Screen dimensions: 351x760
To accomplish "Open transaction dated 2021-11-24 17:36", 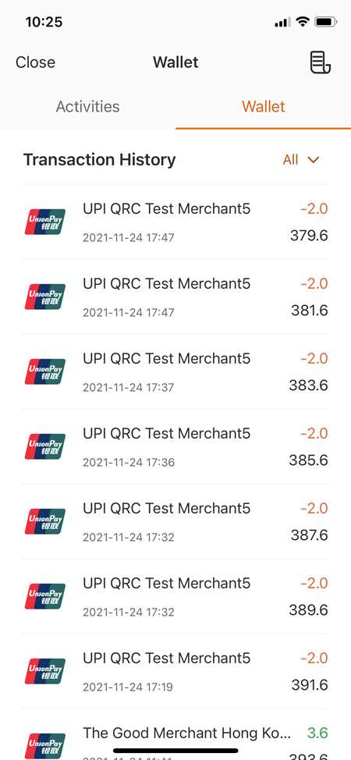I will pos(175,446).
